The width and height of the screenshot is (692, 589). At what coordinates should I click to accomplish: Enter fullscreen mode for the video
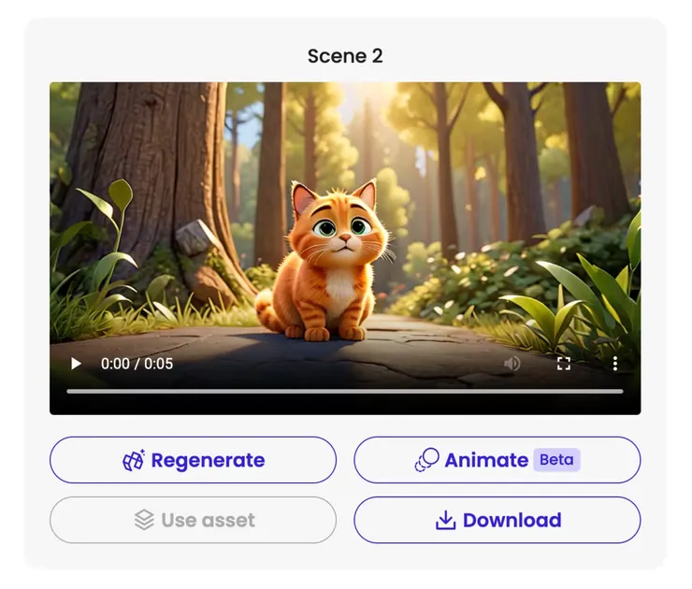pyautogui.click(x=564, y=364)
